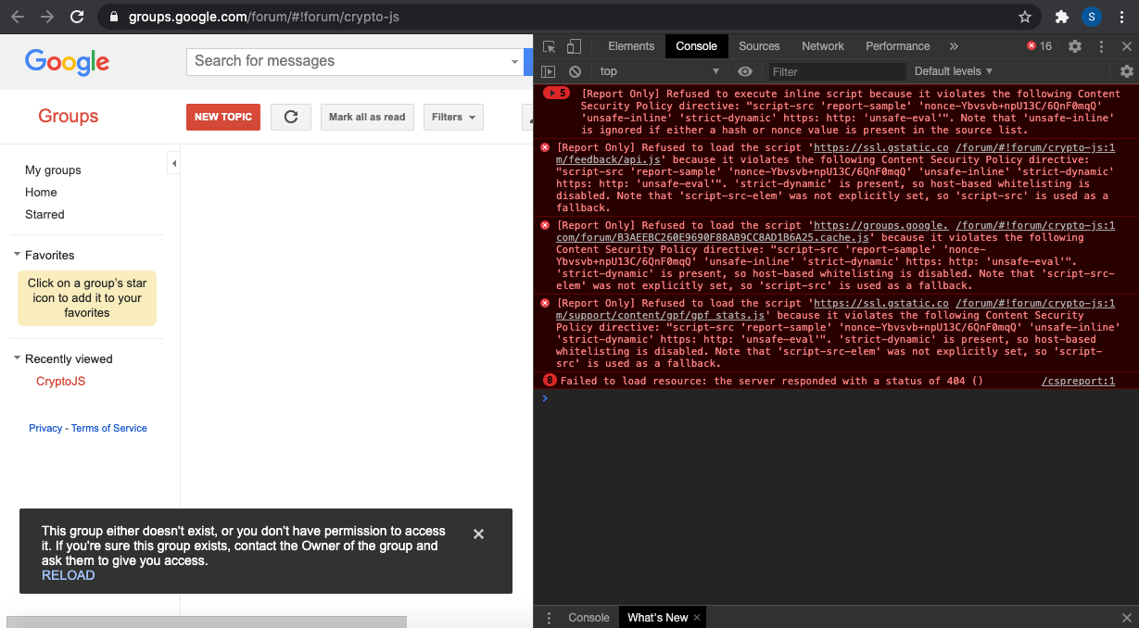Open the Network tab
The image size is (1139, 628).
point(823,46)
